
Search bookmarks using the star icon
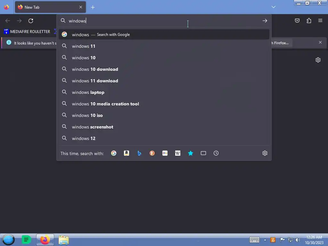click(191, 153)
